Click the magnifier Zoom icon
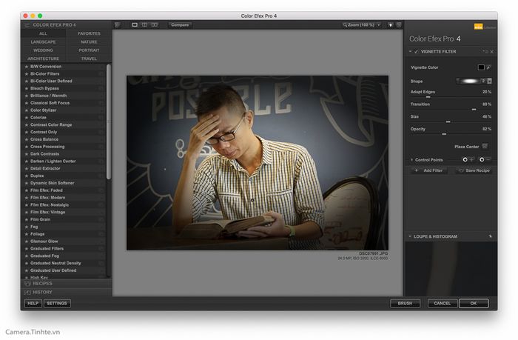Viewport: 518px width, 340px height. tap(345, 24)
